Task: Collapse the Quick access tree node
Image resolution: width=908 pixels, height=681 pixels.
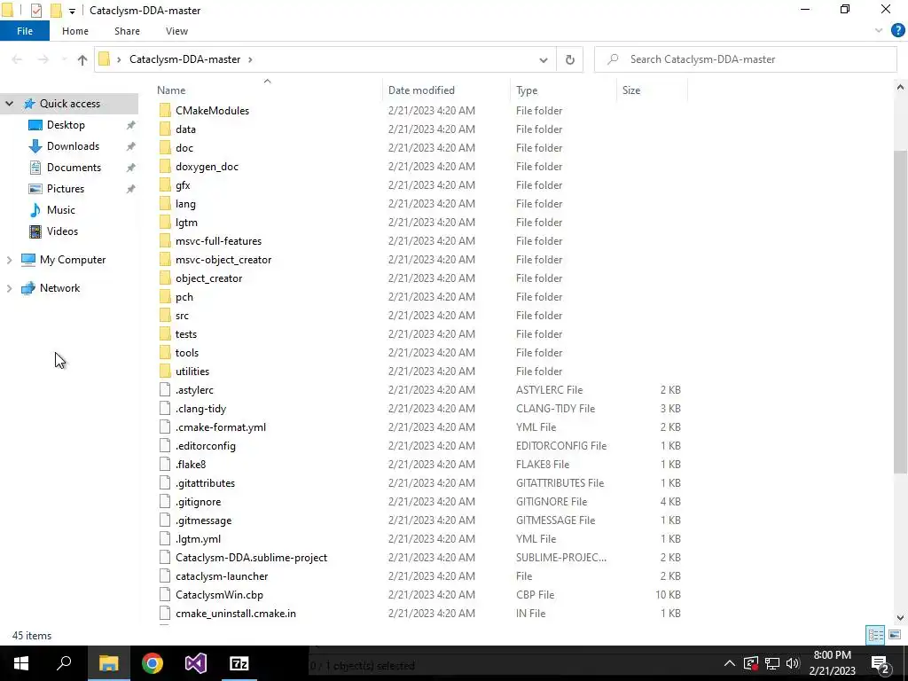Action: pyautogui.click(x=9, y=104)
